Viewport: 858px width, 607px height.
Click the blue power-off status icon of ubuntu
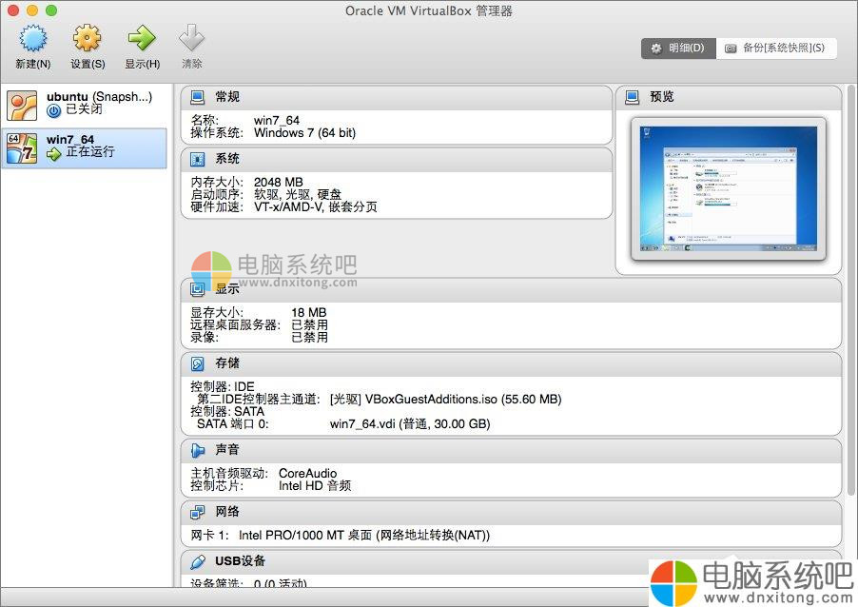point(53,111)
